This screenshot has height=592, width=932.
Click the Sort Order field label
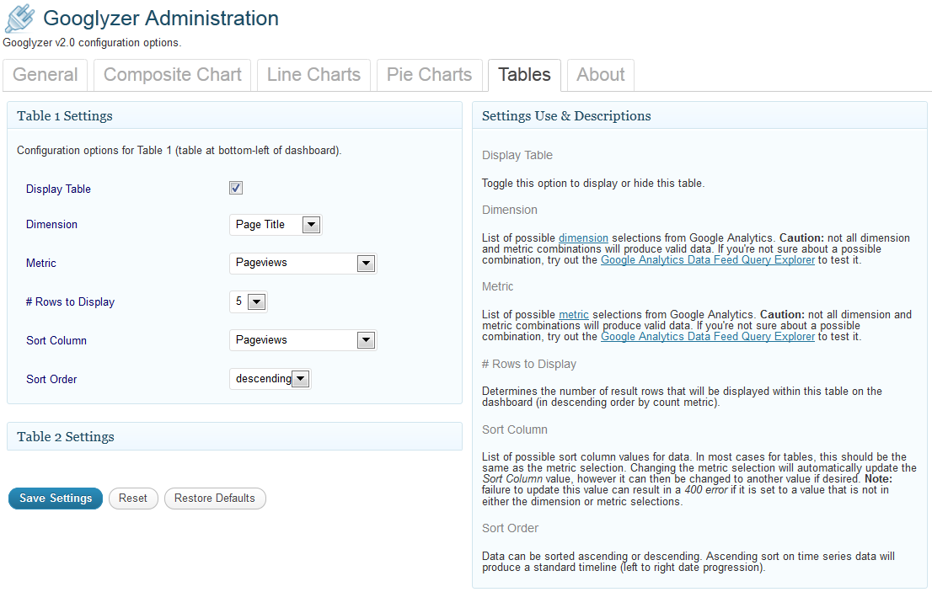(51, 379)
